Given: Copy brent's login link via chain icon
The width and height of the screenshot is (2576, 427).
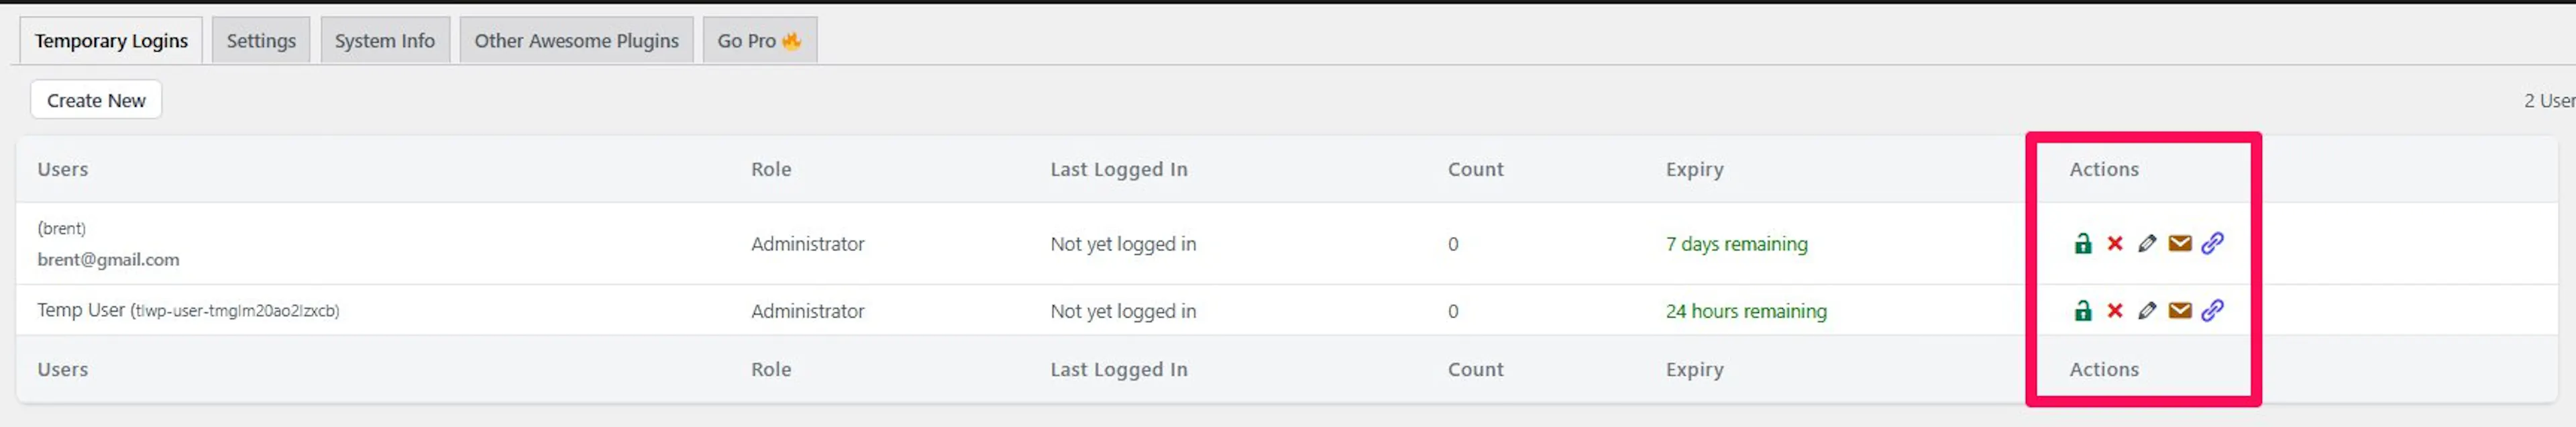Looking at the screenshot, I should [2213, 243].
